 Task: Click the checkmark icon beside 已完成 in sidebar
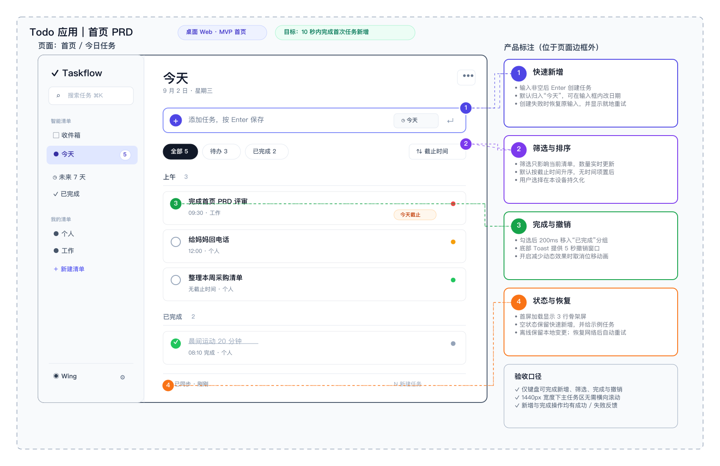55,194
